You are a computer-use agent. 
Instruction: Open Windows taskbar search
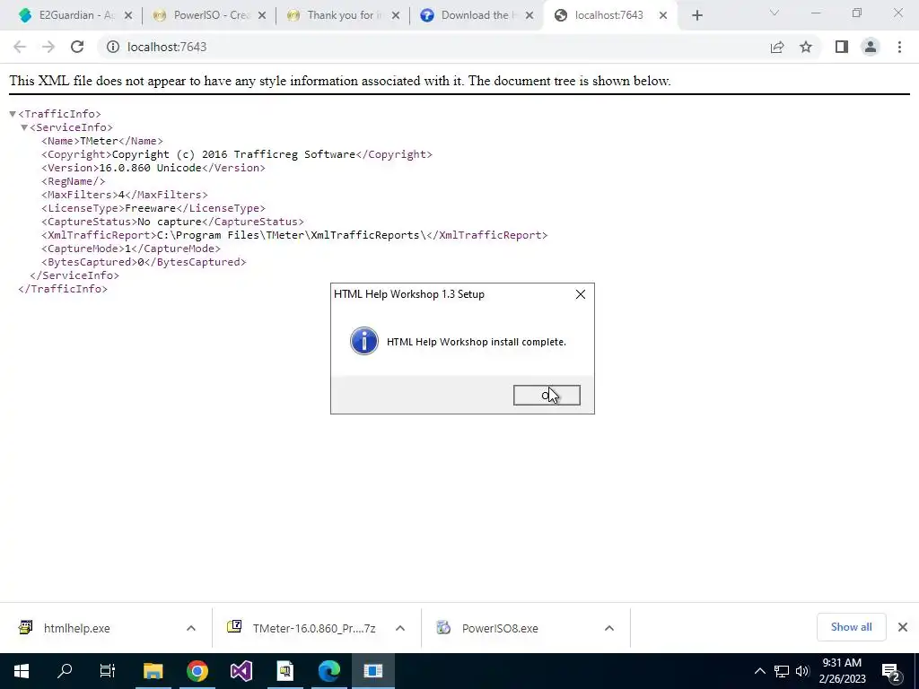tap(65, 671)
